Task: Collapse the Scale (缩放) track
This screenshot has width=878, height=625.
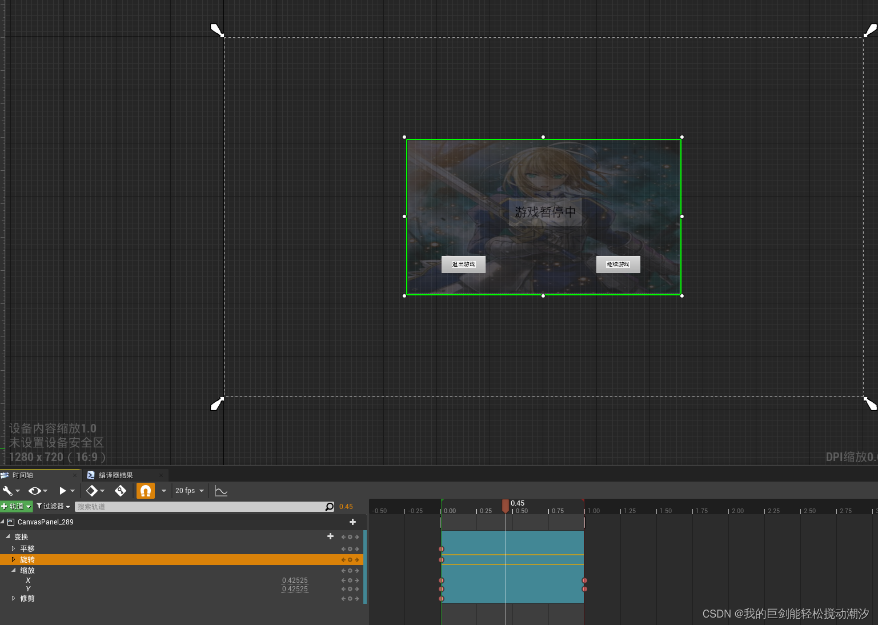Action: tap(14, 570)
